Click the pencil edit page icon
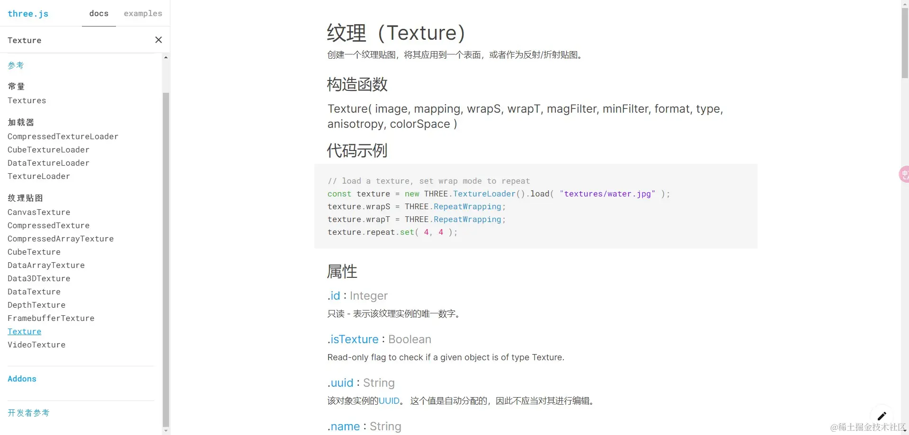This screenshot has height=435, width=909. pos(882,416)
